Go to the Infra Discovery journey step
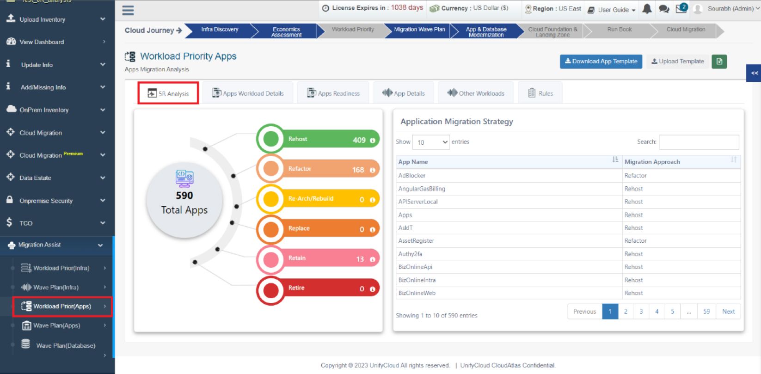 click(x=220, y=30)
